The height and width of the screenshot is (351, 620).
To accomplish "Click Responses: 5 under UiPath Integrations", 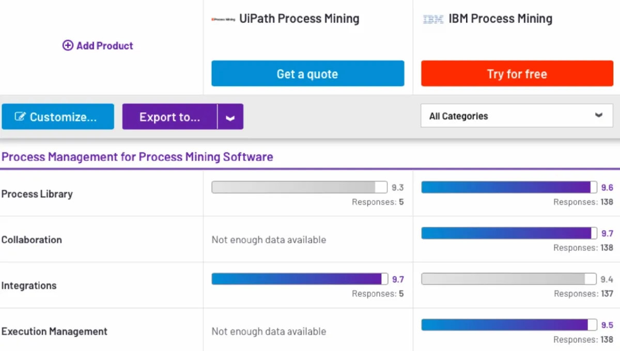I will [378, 294].
